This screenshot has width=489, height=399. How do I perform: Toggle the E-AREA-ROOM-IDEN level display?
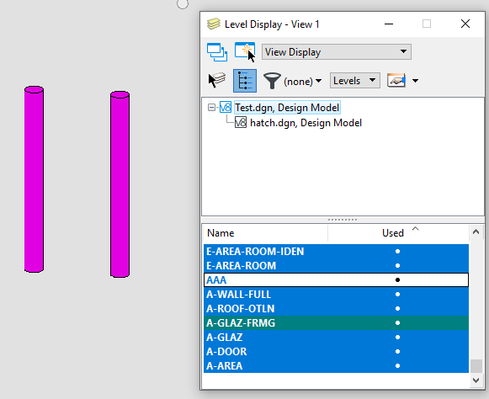coord(336,251)
